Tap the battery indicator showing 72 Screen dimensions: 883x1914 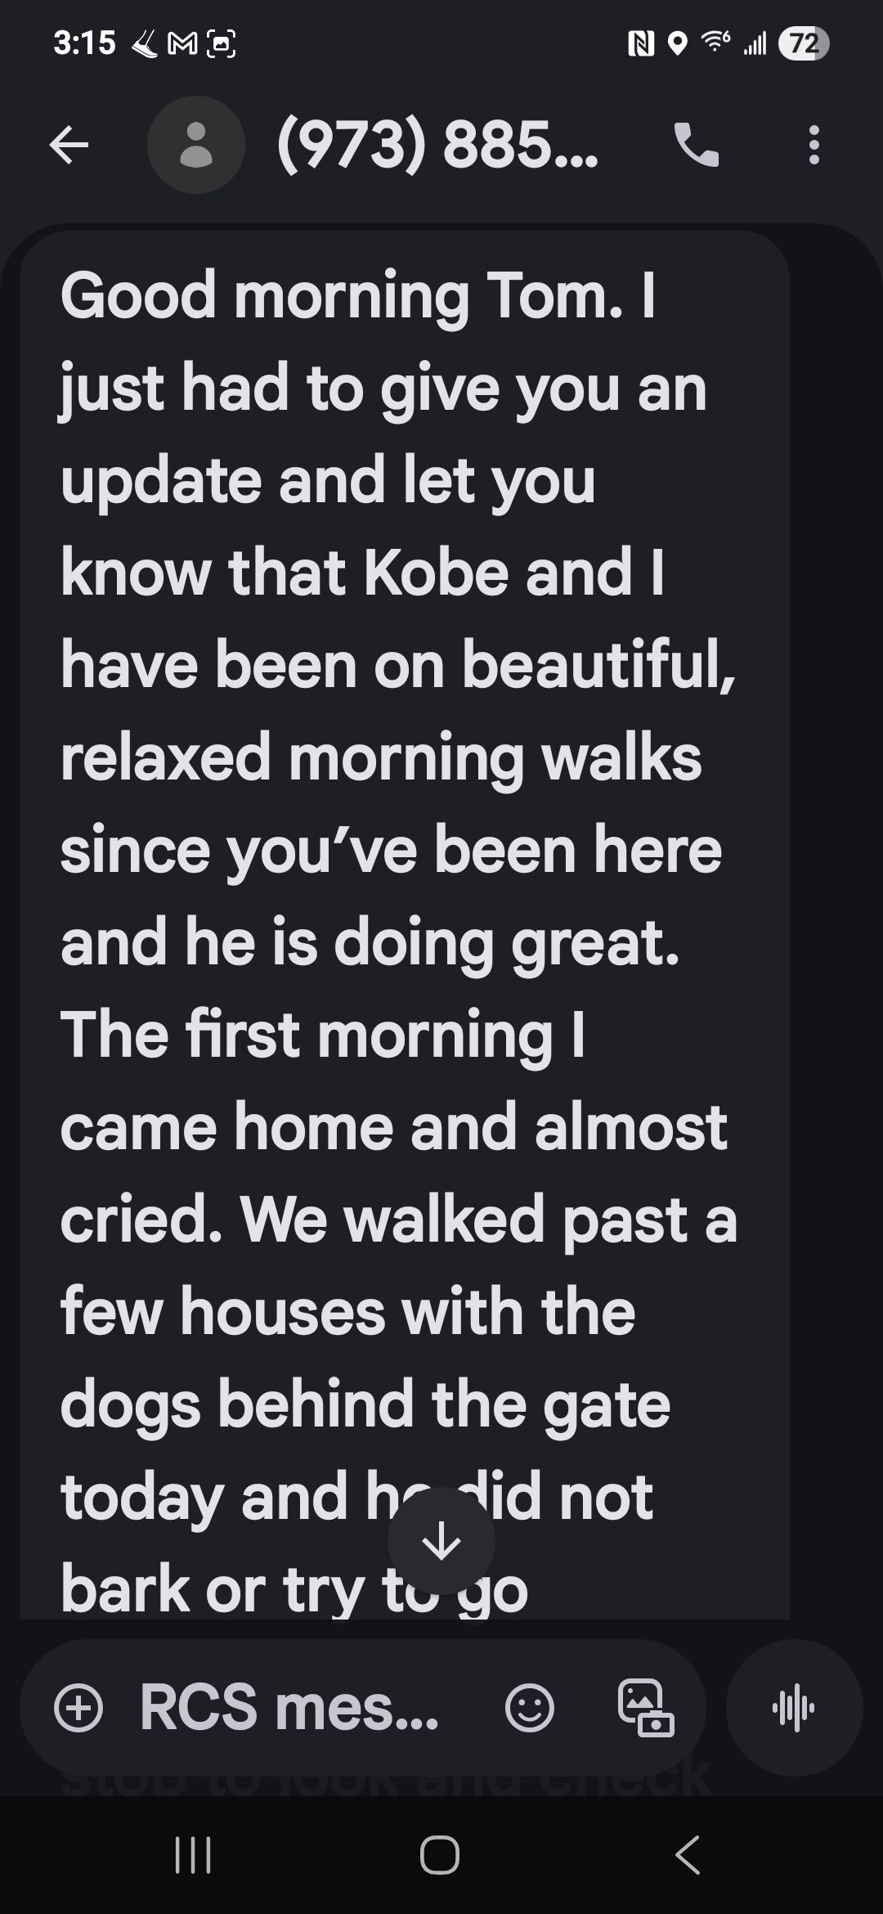click(x=804, y=43)
